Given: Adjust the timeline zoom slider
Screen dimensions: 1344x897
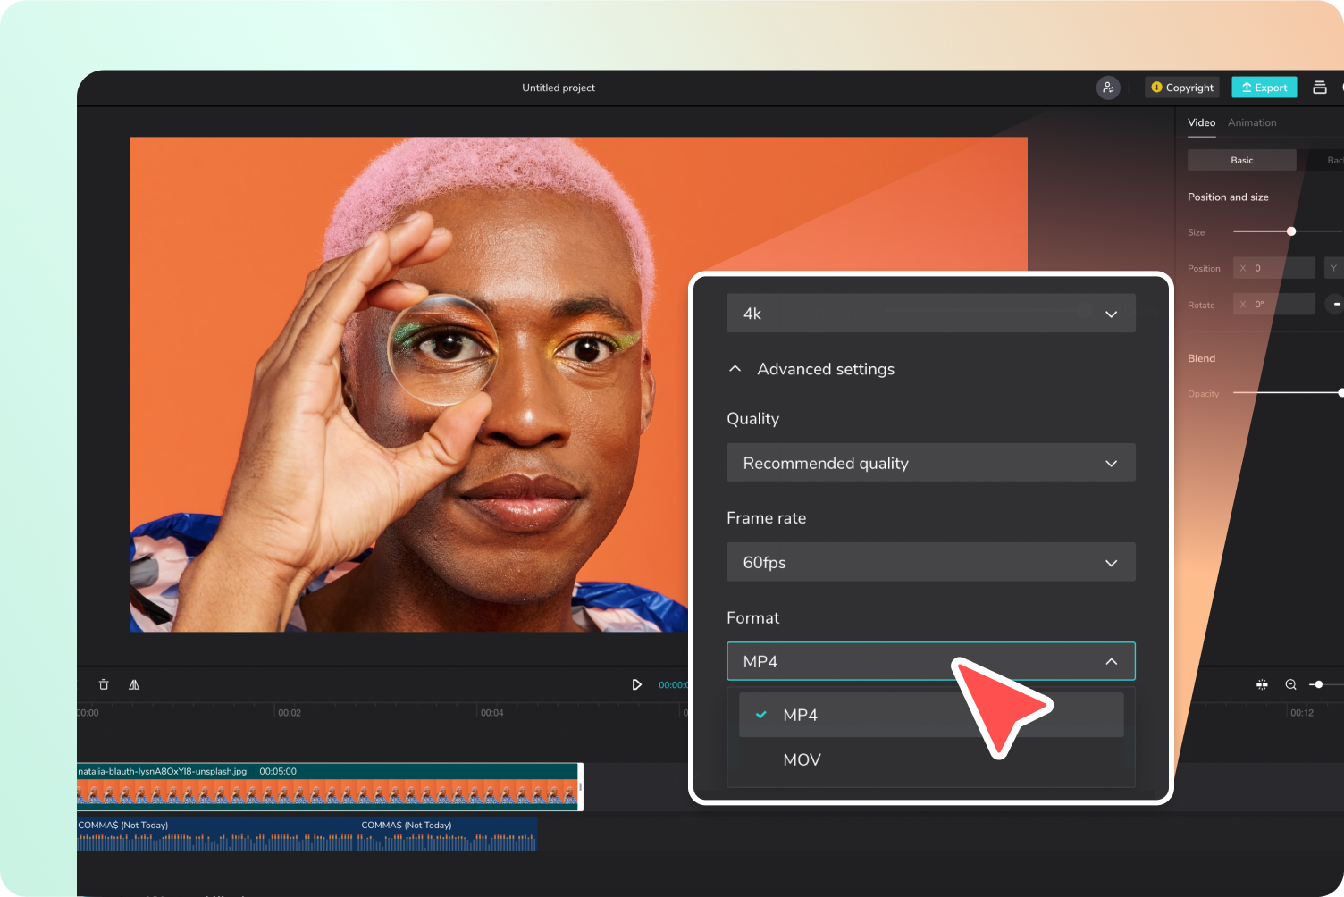Looking at the screenshot, I should point(1319,684).
